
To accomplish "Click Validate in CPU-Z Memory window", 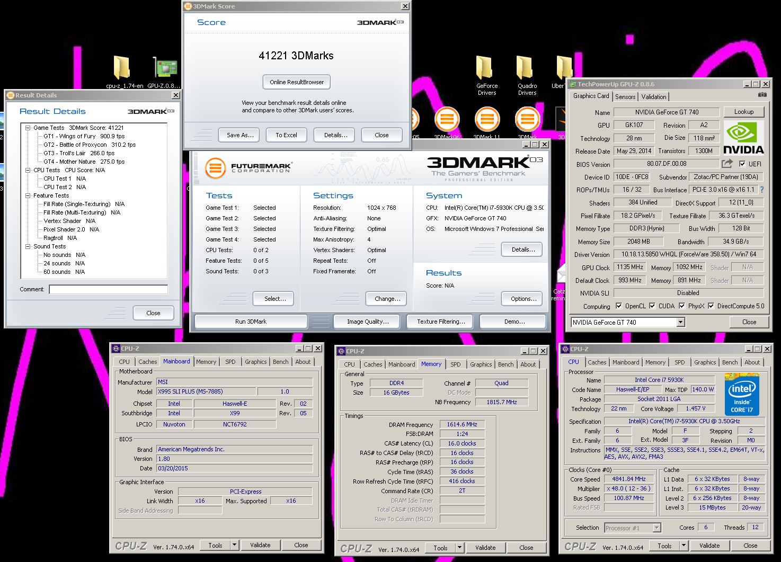I will coord(485,548).
